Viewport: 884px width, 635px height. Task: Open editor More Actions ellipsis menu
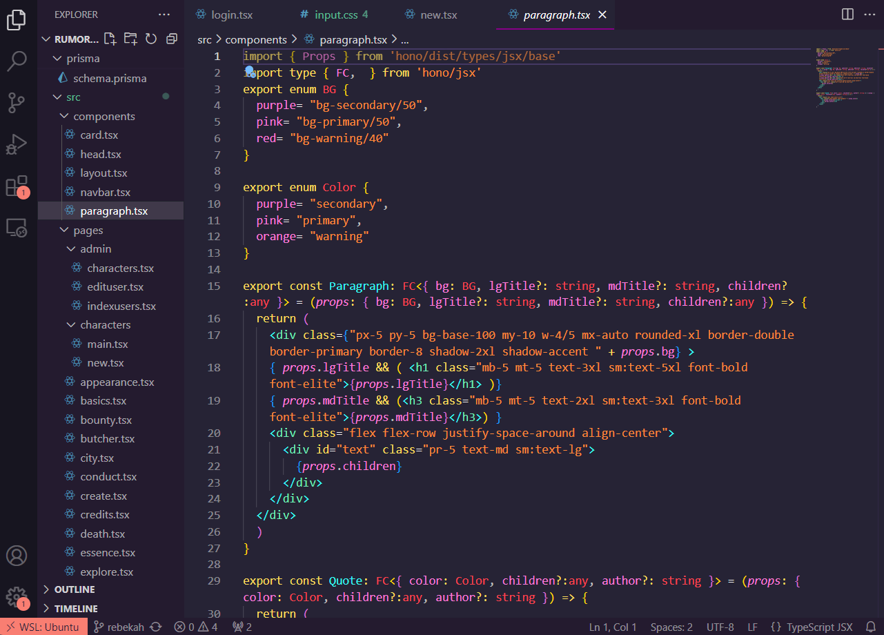click(868, 14)
